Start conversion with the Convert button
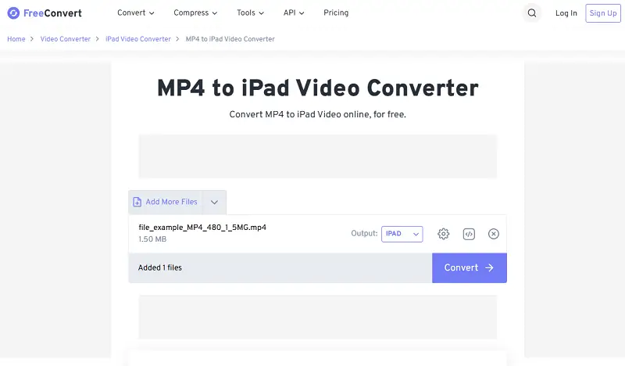The height and width of the screenshot is (366, 625). tap(470, 267)
